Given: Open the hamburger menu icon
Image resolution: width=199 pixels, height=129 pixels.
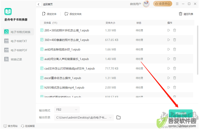Looking at the screenshot, I should [x=177, y=4].
